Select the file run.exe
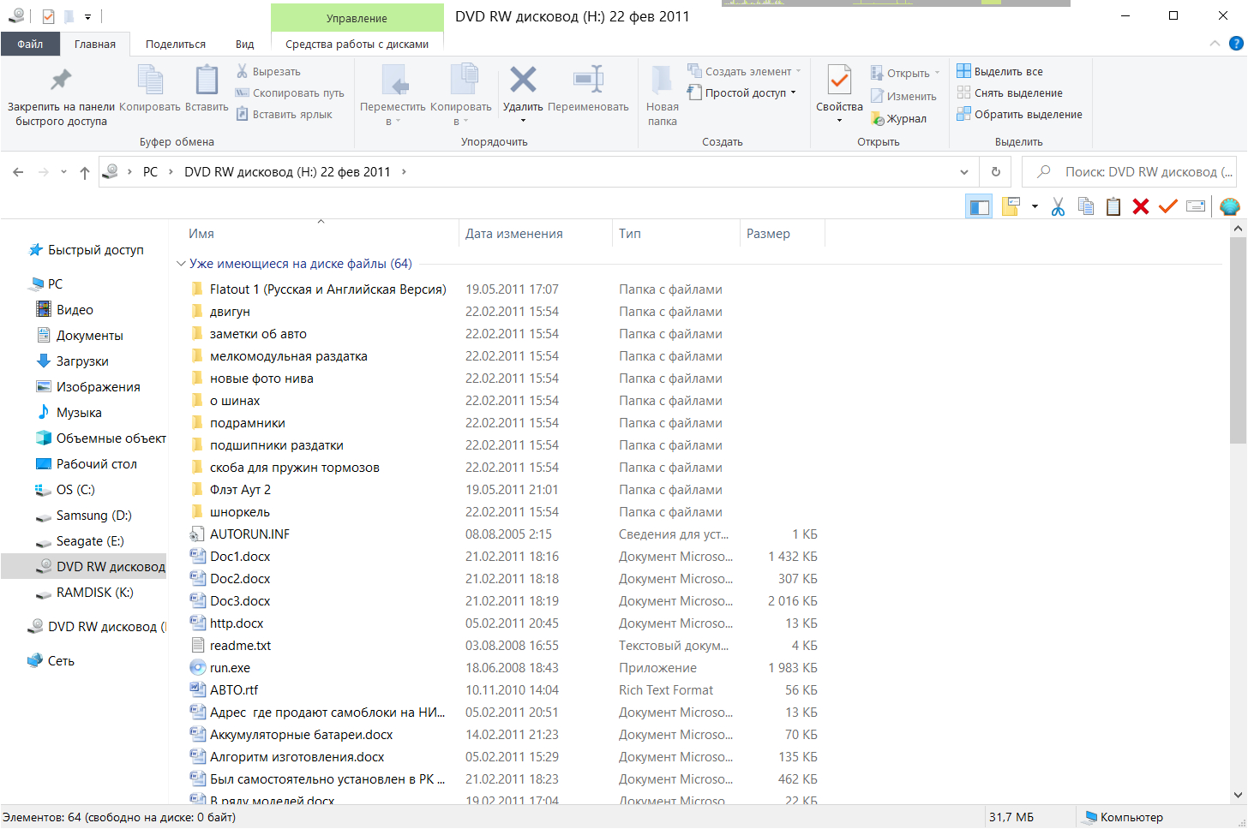 (x=230, y=668)
